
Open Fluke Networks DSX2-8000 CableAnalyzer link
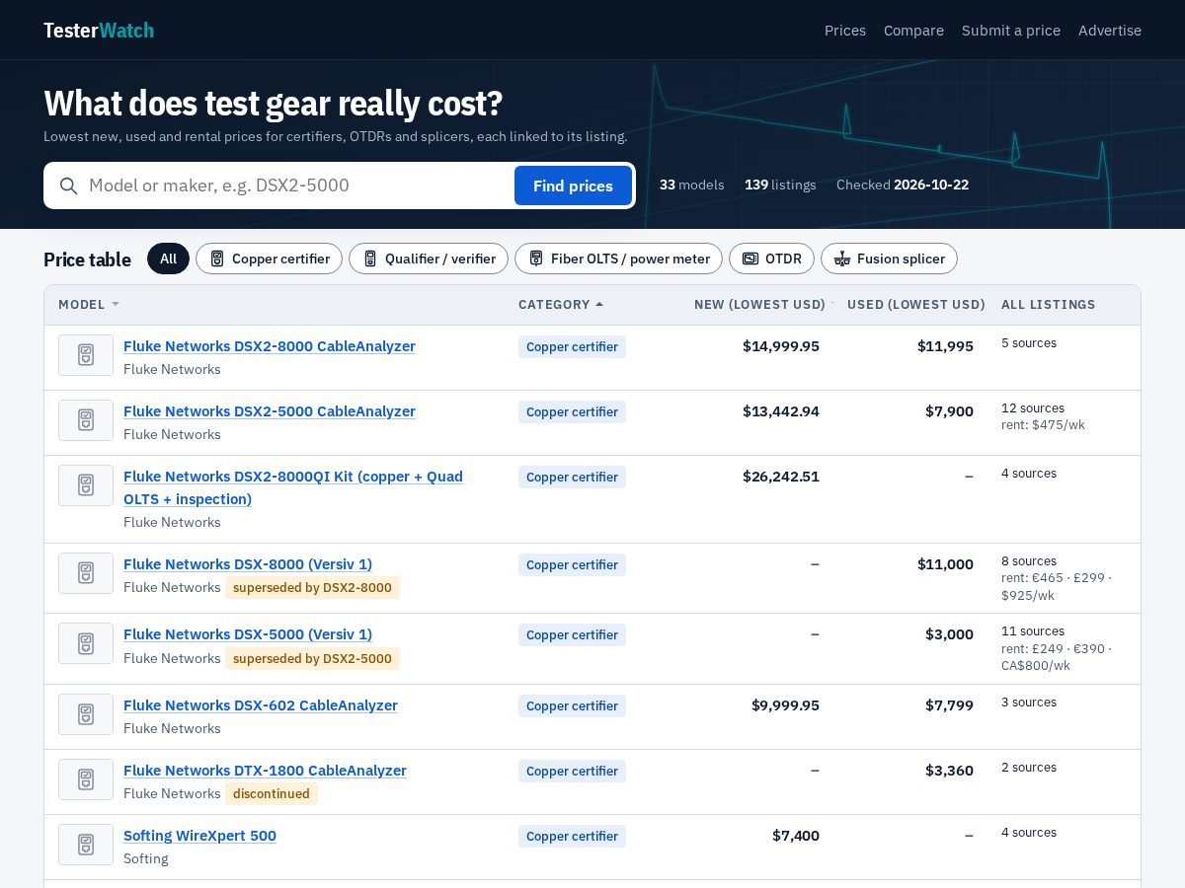(270, 346)
